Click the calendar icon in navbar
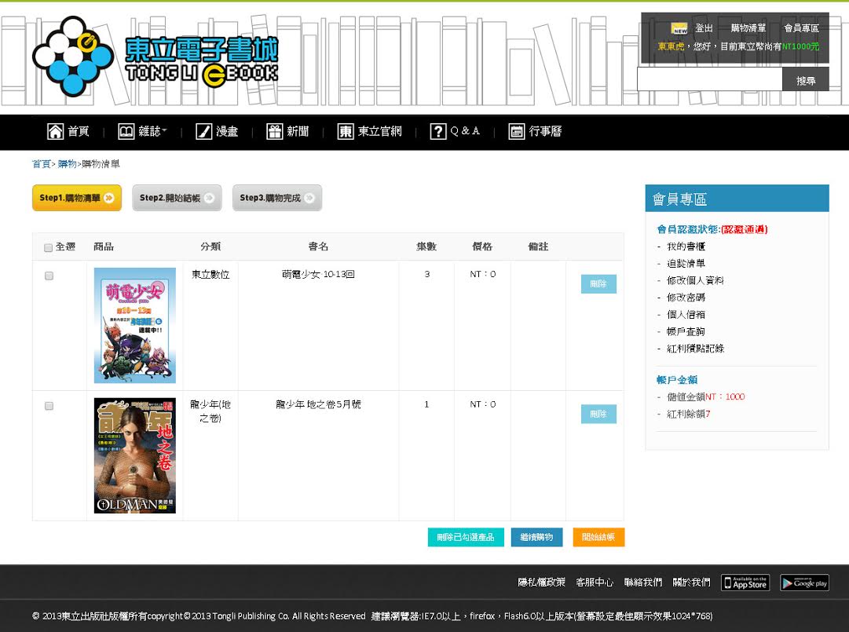The image size is (849, 632). point(516,131)
